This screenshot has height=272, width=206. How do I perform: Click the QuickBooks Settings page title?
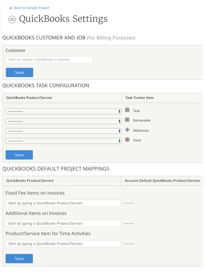pyautogui.click(x=63, y=19)
